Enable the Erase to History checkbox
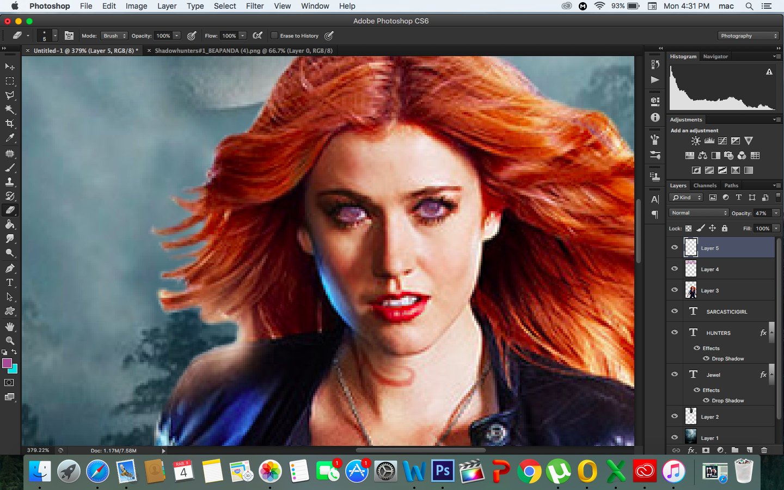784x490 pixels. (274, 35)
